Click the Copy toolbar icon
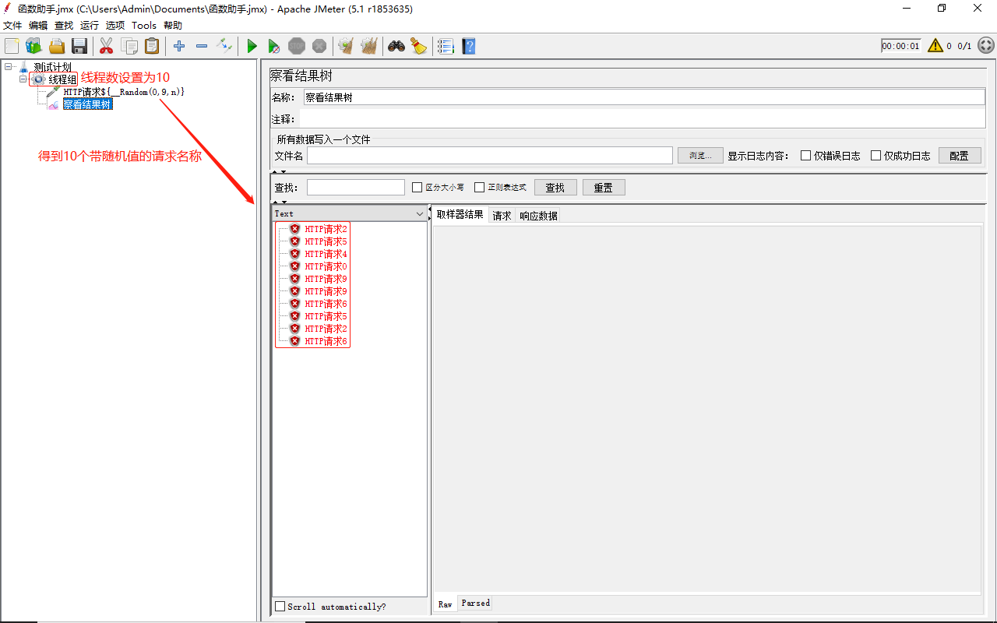This screenshot has height=623, width=997. (129, 46)
